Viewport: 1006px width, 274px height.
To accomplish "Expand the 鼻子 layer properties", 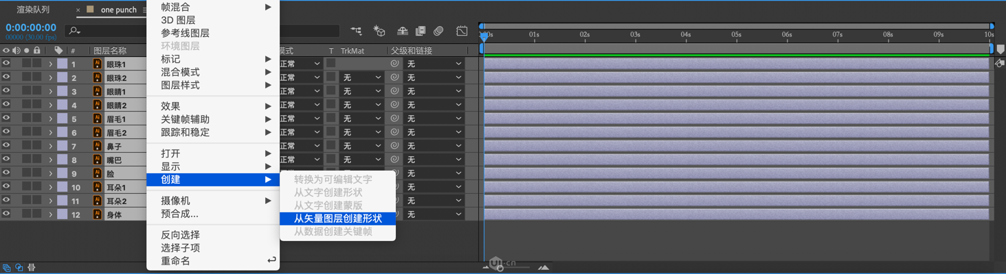I will point(50,146).
